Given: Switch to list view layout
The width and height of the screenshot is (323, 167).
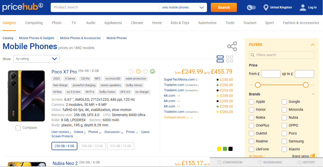Looking at the screenshot, I should [x=220, y=59].
